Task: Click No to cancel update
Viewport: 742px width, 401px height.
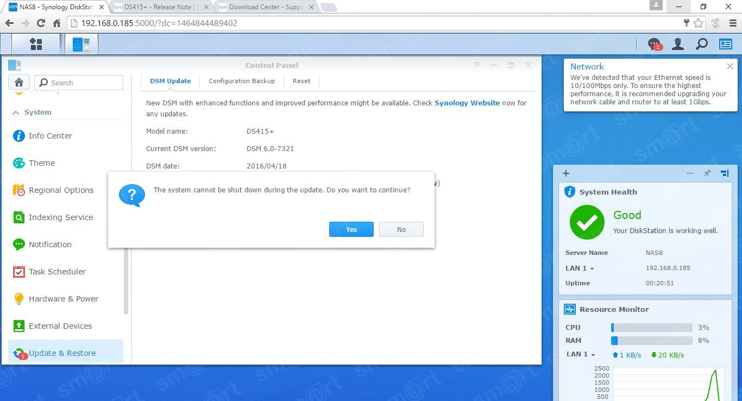Action: pyautogui.click(x=401, y=229)
